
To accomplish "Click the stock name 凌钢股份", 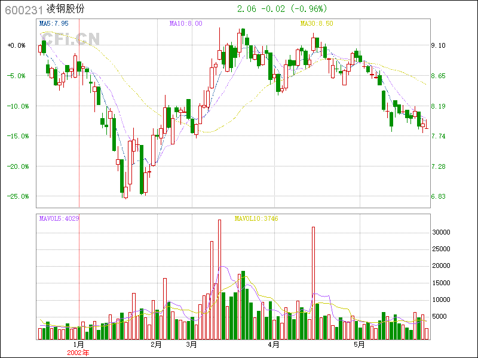I will pyautogui.click(x=66, y=10).
